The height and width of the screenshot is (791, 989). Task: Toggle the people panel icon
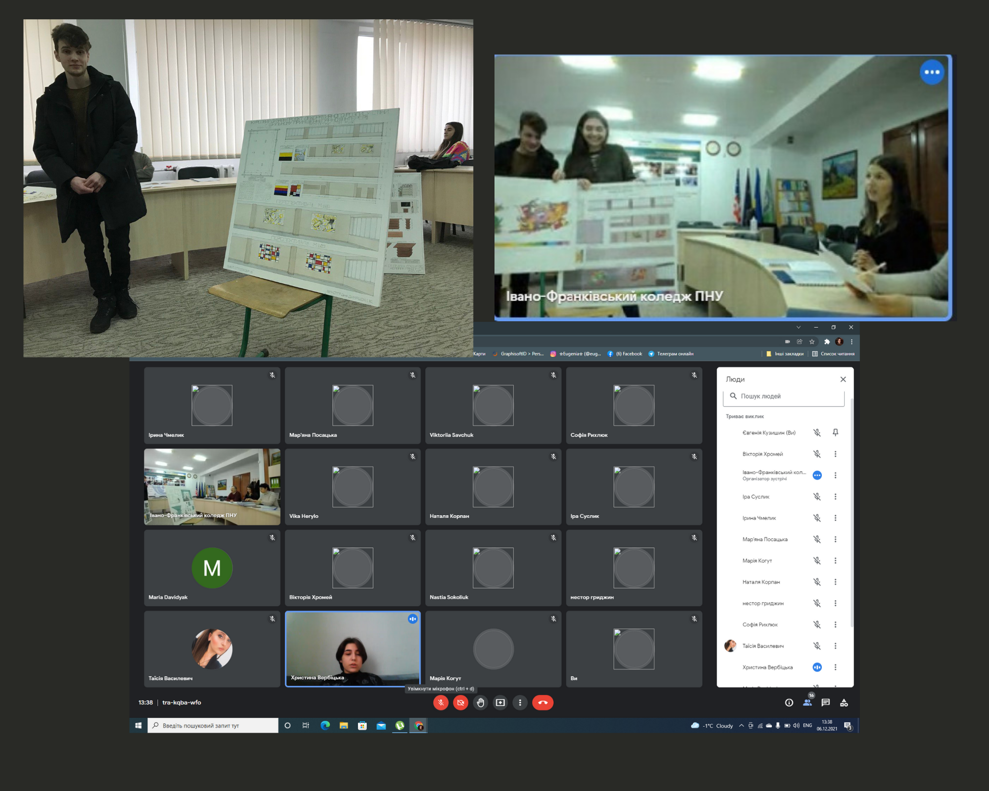point(808,703)
